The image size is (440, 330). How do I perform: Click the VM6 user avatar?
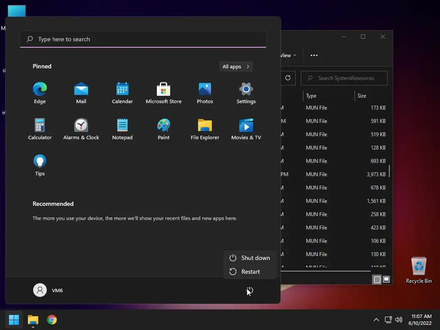click(40, 290)
